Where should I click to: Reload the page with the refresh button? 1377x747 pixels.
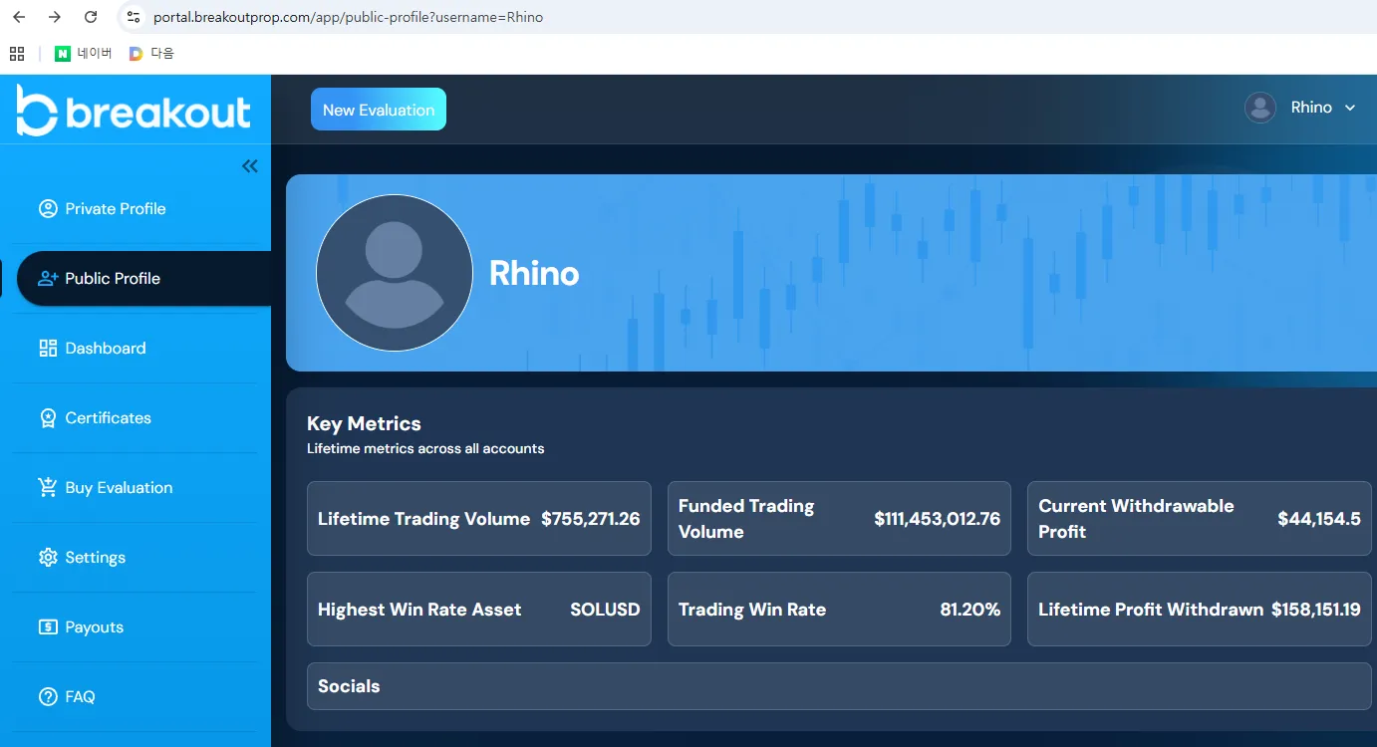[x=91, y=17]
